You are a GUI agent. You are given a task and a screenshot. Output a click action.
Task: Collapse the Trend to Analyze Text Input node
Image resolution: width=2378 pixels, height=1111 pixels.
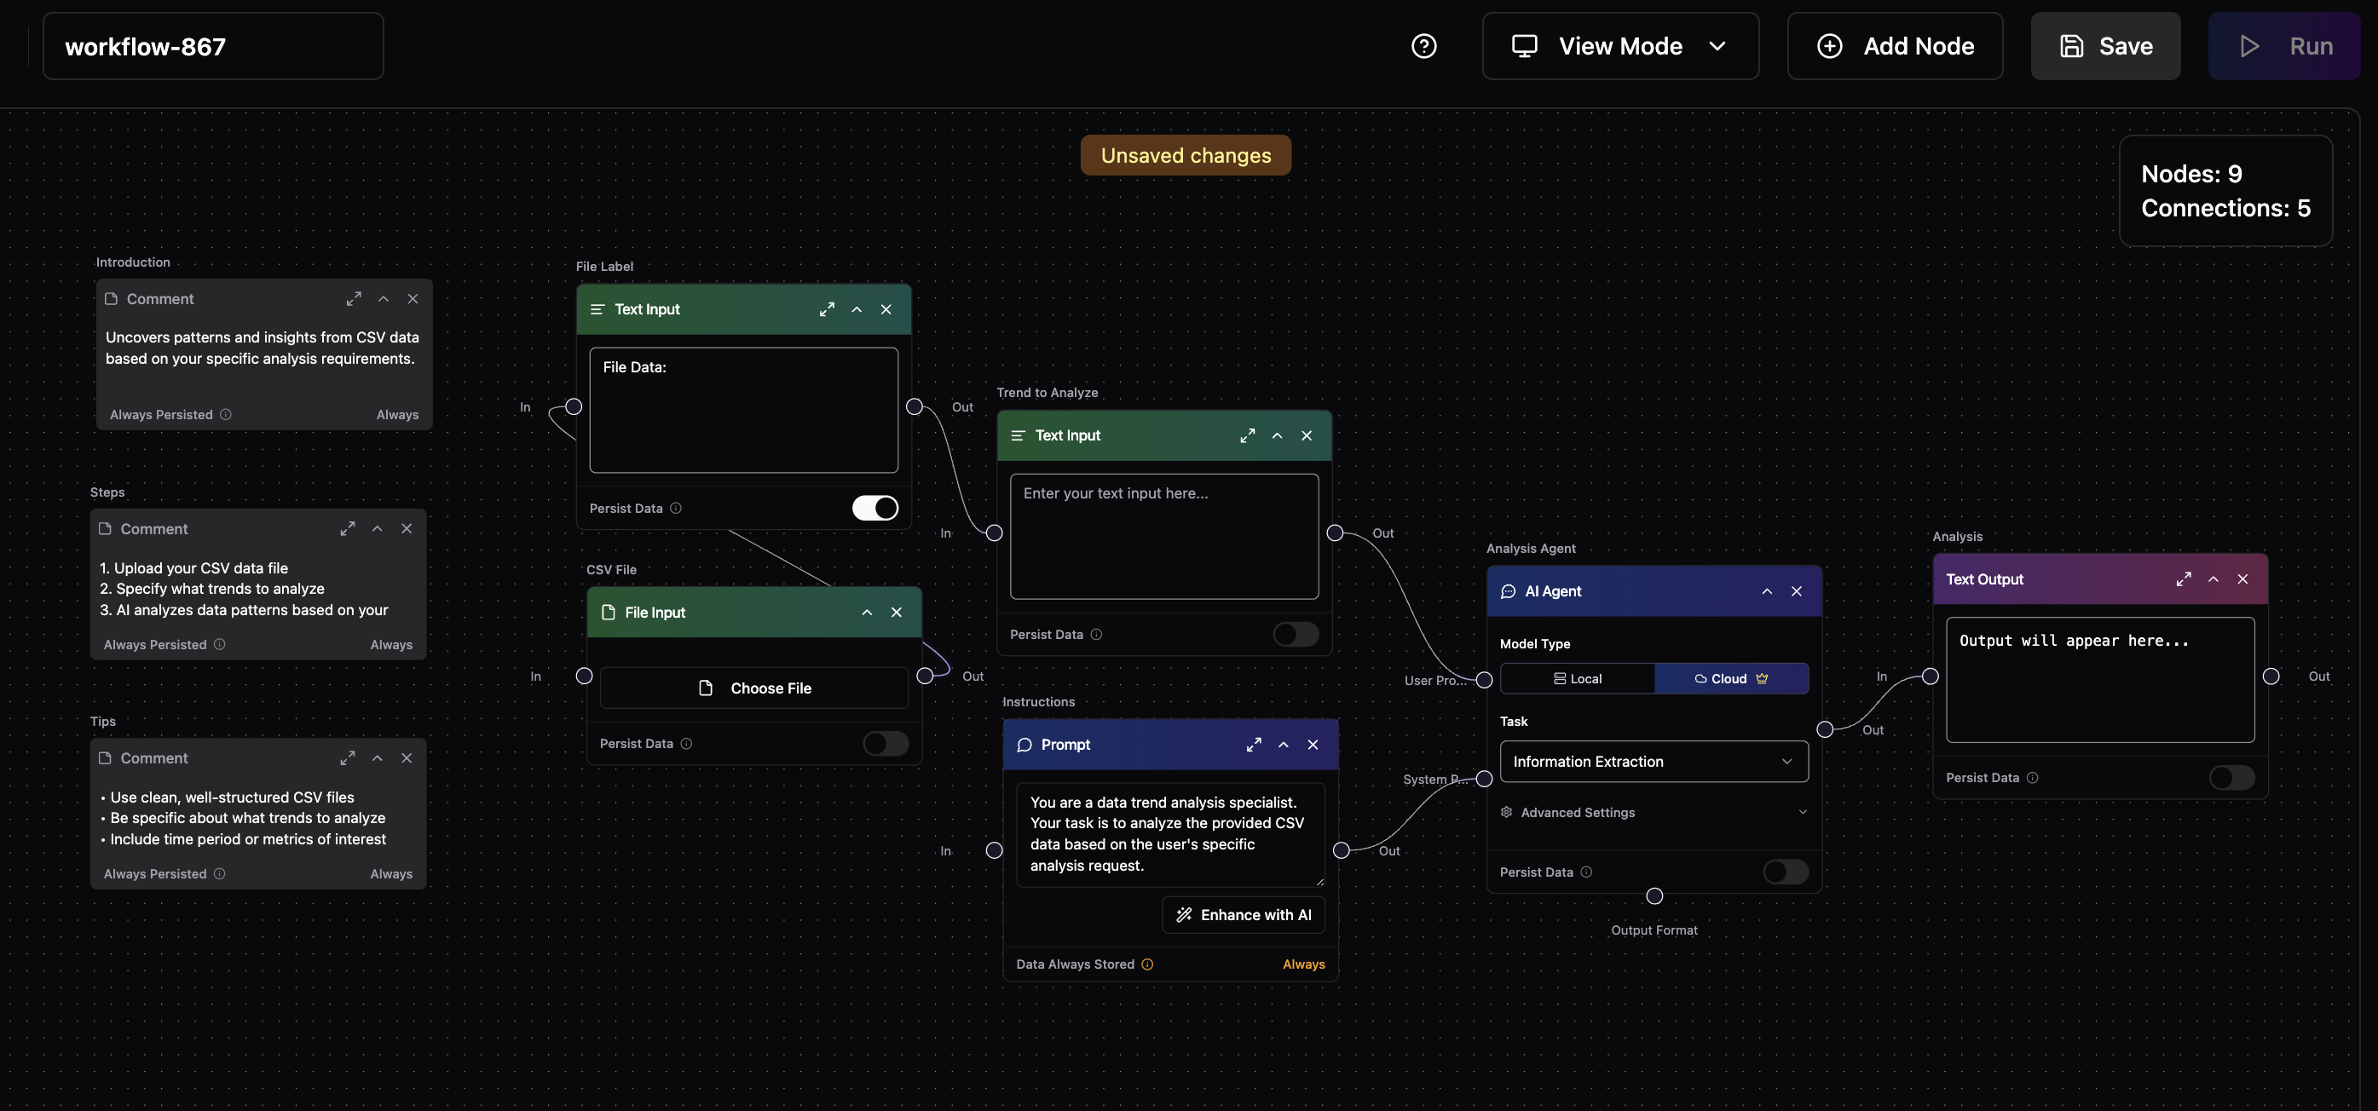click(1278, 435)
